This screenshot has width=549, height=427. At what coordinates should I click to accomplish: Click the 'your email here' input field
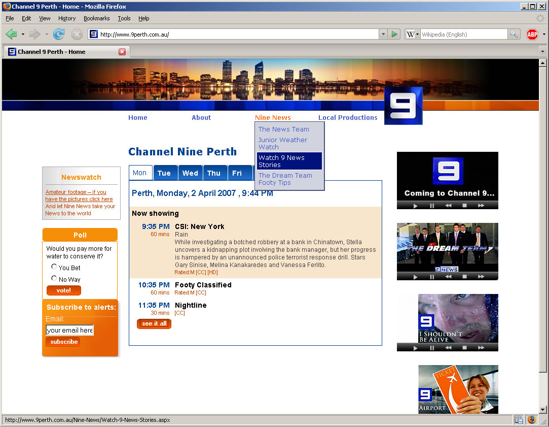[70, 330]
